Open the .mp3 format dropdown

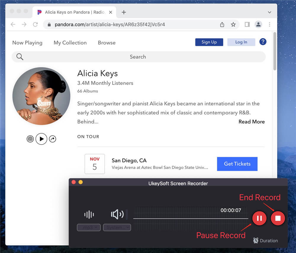tap(89, 227)
